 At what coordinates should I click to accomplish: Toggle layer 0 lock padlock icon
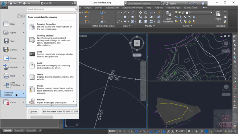183,12
